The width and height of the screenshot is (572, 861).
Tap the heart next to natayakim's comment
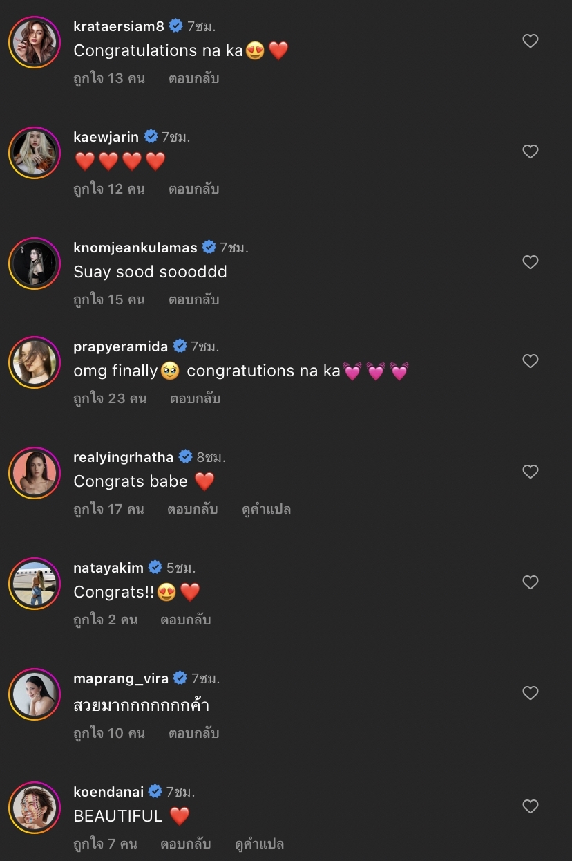pos(530,583)
